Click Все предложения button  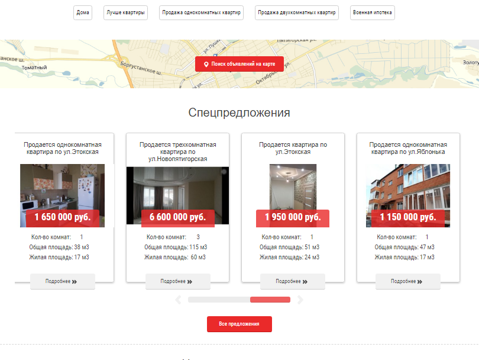coord(239,324)
